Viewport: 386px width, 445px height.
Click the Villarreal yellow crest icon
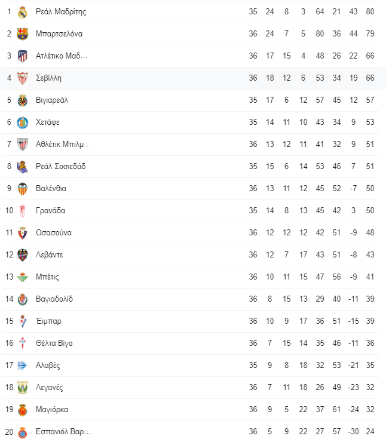click(x=23, y=100)
